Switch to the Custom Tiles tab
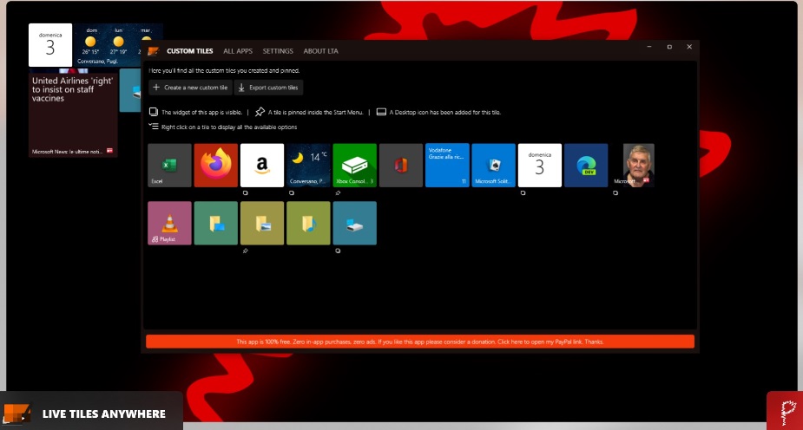This screenshot has width=803, height=430. [190, 51]
